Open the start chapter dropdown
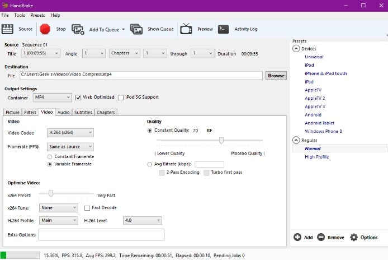The width and height of the screenshot is (388, 260). pyautogui.click(x=155, y=53)
